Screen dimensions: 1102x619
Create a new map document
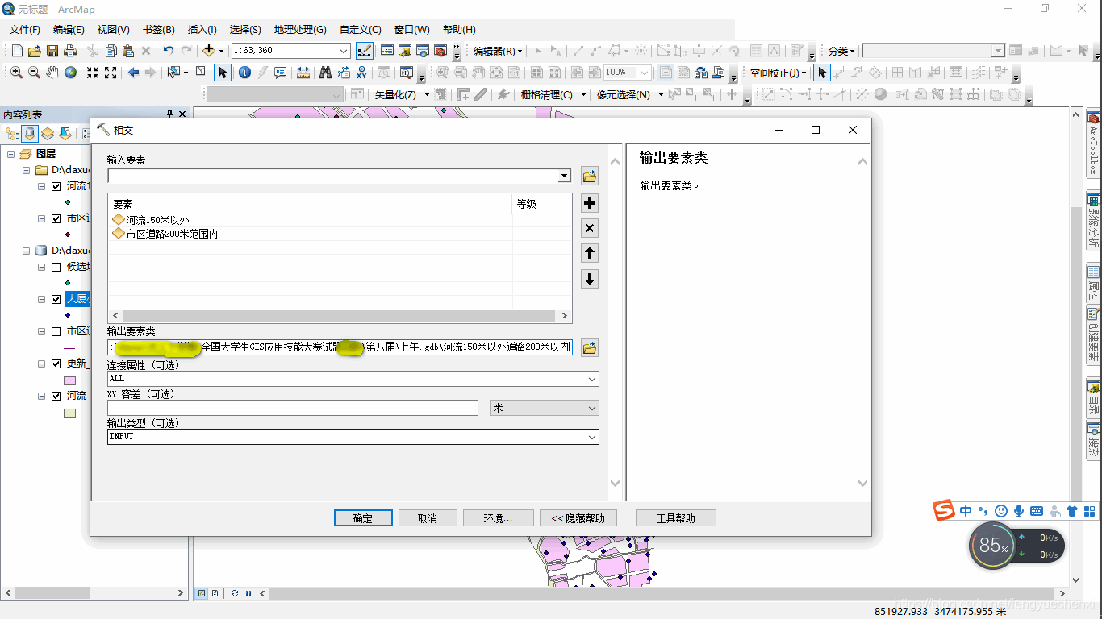16,51
